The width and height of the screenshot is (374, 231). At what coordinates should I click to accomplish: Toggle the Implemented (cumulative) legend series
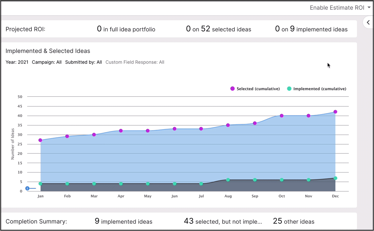[316, 89]
